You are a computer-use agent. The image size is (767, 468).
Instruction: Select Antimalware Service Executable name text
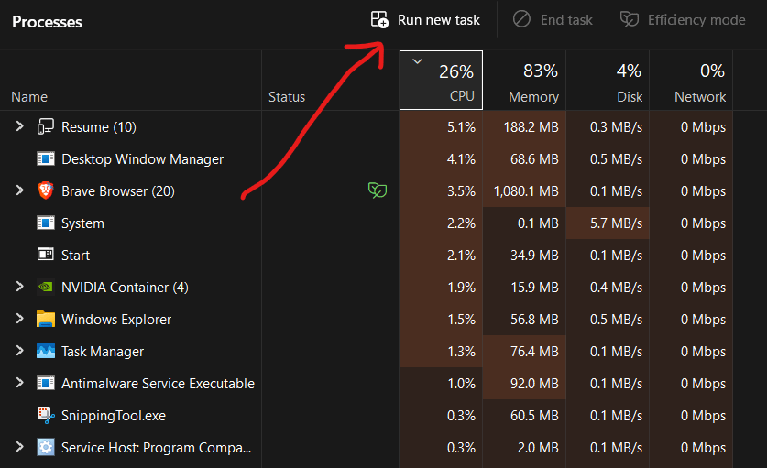point(158,384)
